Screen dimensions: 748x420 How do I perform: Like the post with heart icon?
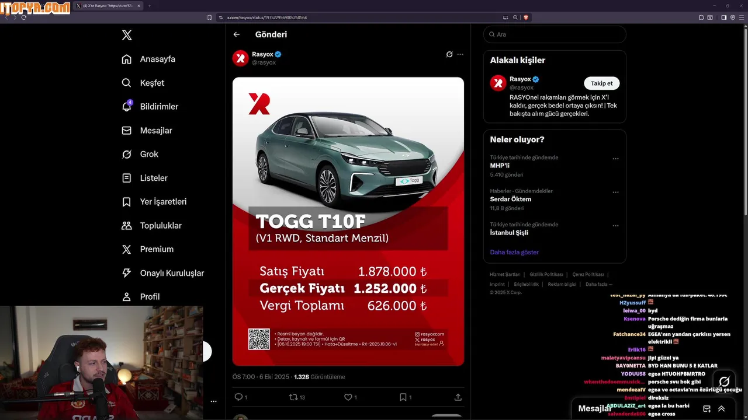348,397
